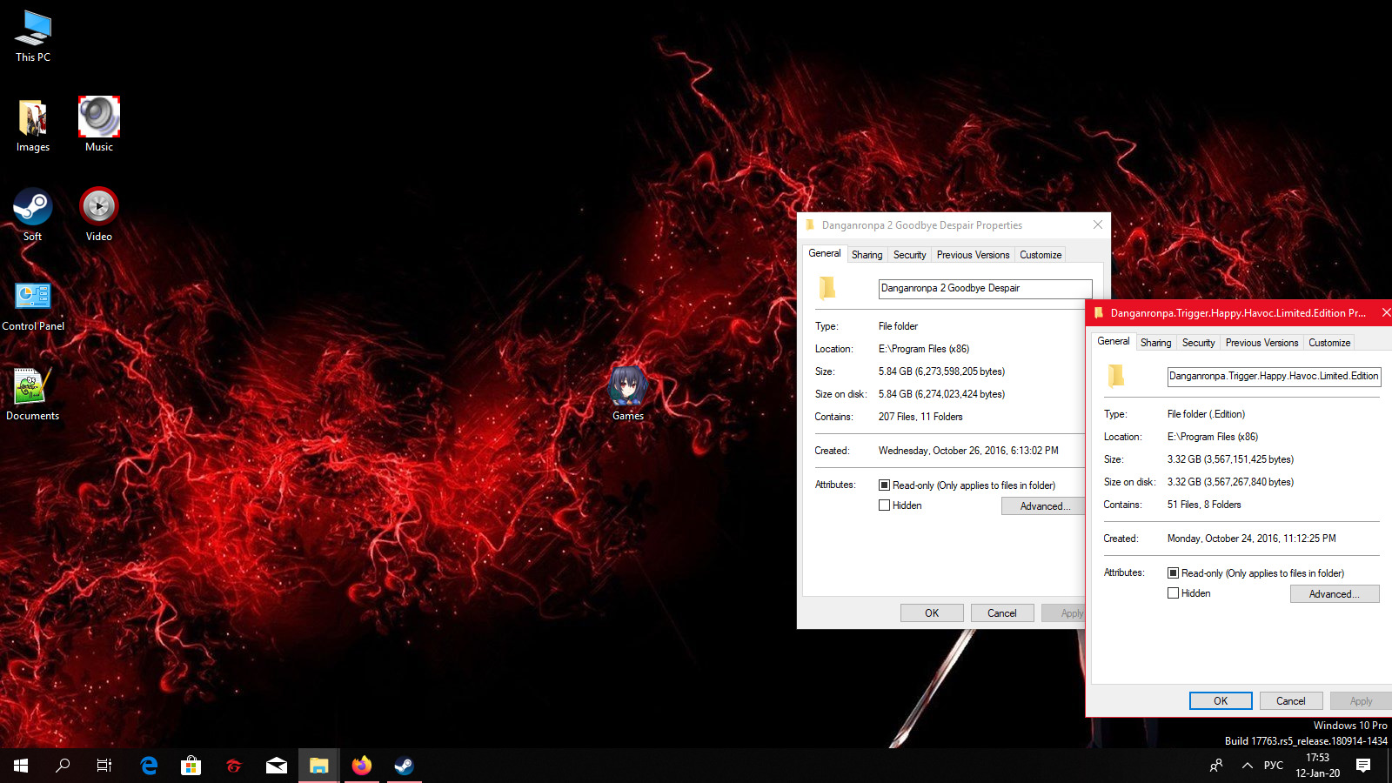
Task: Open the Games desktop shortcut
Action: (627, 388)
